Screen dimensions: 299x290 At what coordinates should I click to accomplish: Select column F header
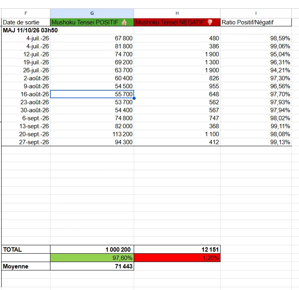tap(26, 13)
